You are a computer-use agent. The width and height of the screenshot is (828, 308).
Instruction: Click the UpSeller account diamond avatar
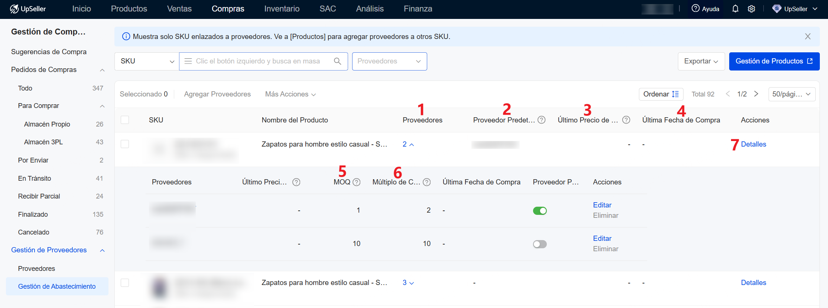tap(777, 9)
